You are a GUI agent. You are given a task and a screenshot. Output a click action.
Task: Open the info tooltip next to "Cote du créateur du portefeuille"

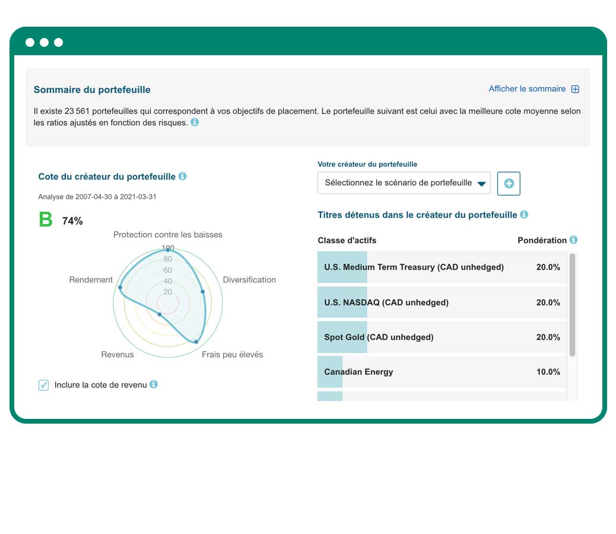coord(182,176)
